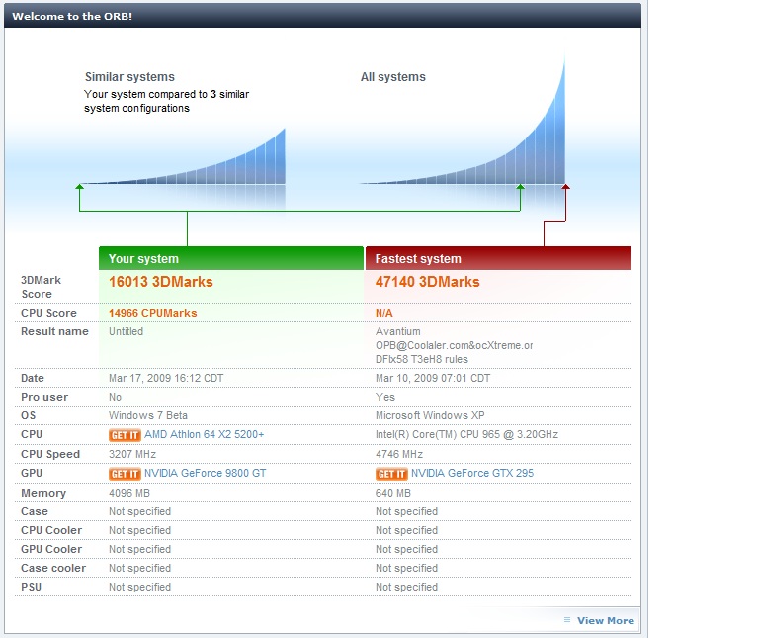Click the View More link
The image size is (759, 638).
606,620
